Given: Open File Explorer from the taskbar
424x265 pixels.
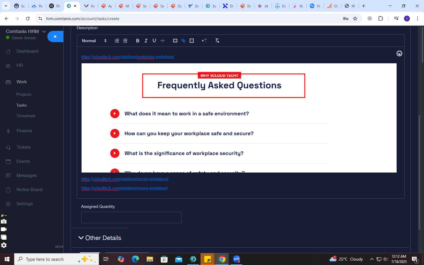Looking at the screenshot, I should 150,259.
